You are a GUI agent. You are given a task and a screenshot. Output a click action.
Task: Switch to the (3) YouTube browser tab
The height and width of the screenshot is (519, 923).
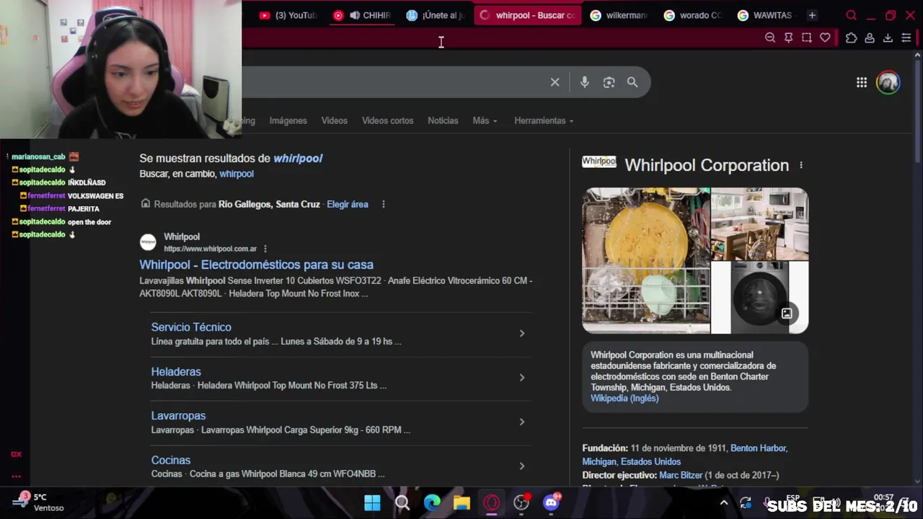pos(288,15)
